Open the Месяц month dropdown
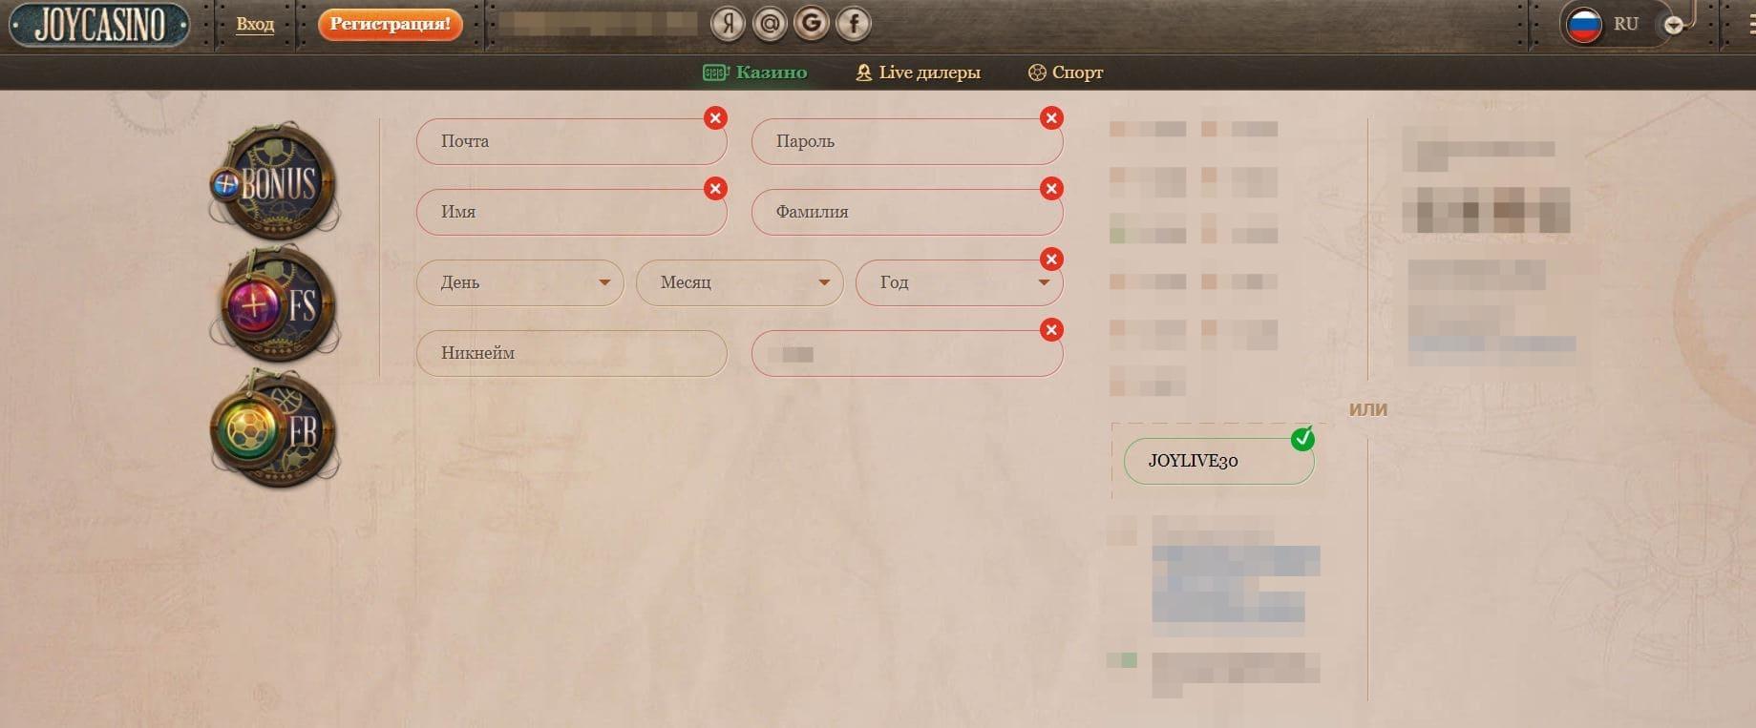1756x728 pixels. point(739,282)
